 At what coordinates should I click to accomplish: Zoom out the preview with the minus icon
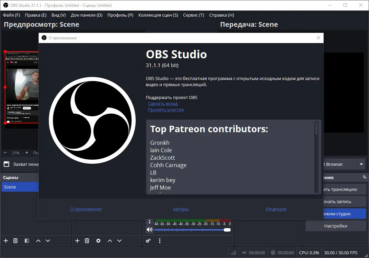pyautogui.click(x=5, y=153)
